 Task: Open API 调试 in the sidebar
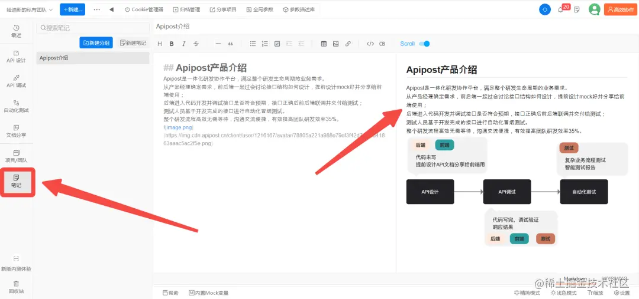17,81
